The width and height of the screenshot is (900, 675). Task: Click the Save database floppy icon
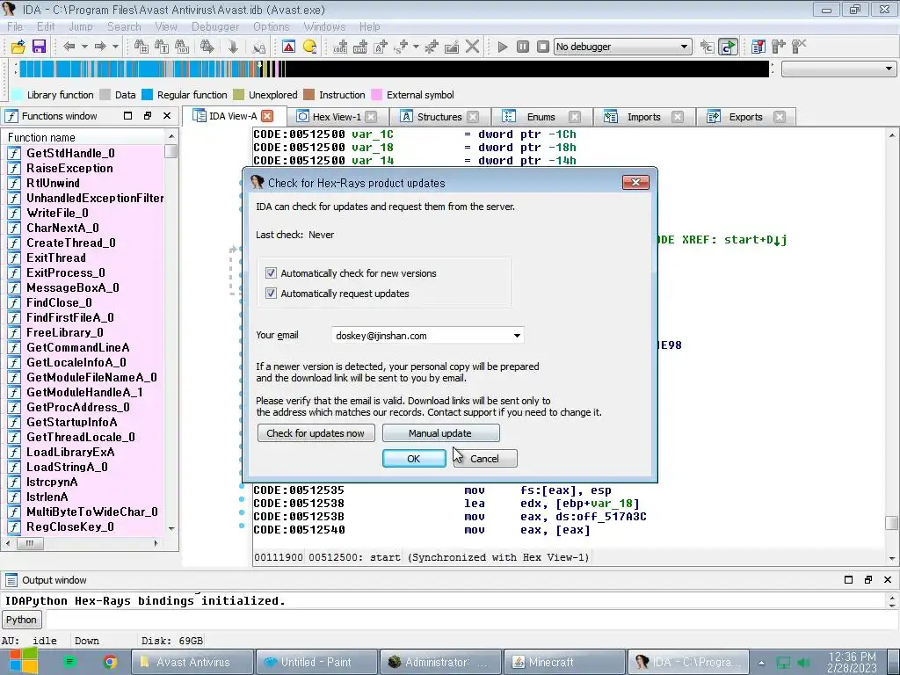pos(39,47)
